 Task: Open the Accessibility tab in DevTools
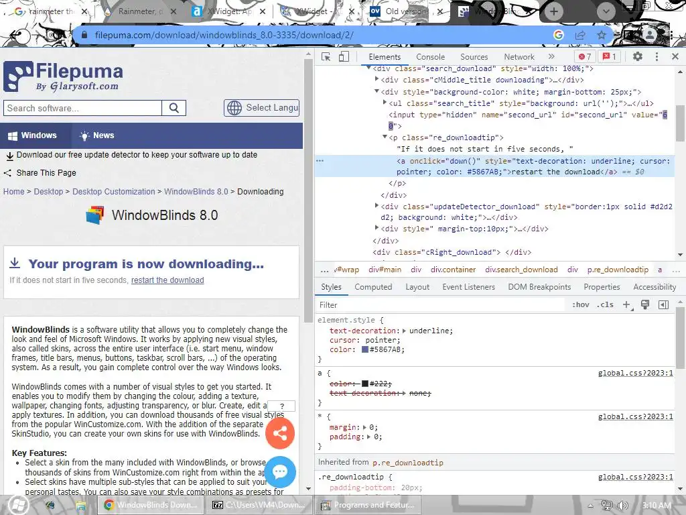pyautogui.click(x=655, y=287)
